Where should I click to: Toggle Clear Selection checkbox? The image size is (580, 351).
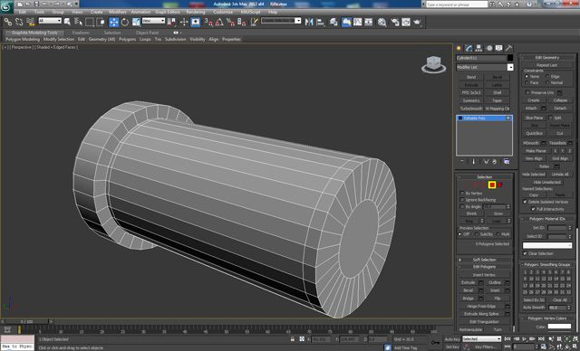(525, 253)
